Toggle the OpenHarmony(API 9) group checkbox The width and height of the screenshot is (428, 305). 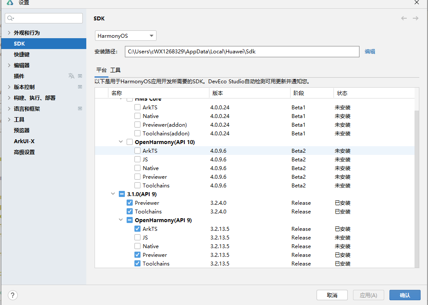(130, 220)
